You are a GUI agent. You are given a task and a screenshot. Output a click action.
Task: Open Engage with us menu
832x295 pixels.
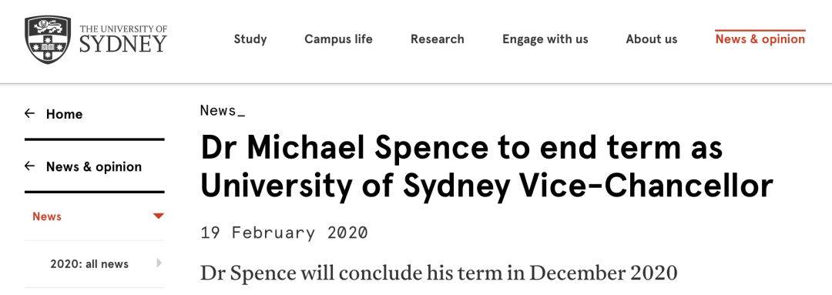click(x=545, y=39)
